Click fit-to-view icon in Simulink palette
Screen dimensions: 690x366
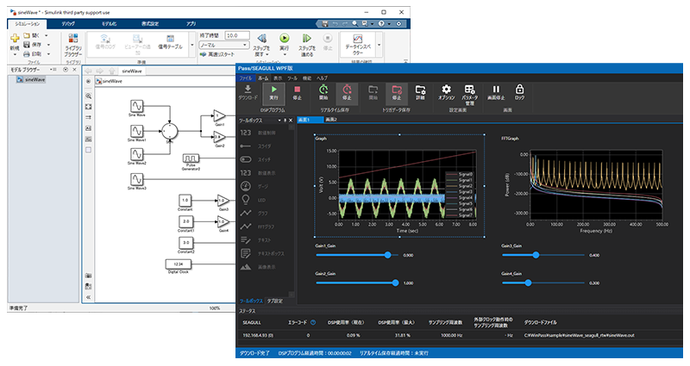pyautogui.click(x=89, y=107)
